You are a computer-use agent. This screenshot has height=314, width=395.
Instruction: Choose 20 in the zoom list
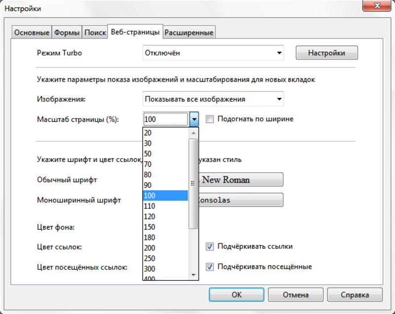[x=165, y=133]
